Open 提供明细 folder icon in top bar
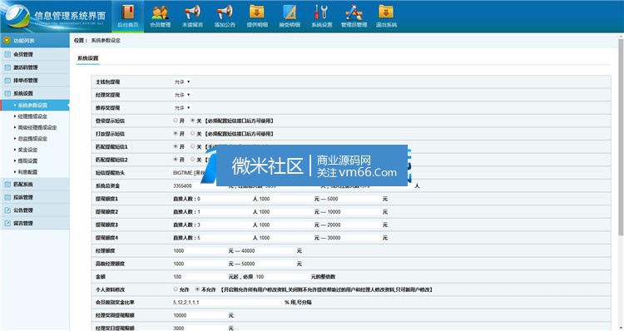 pos(257,12)
